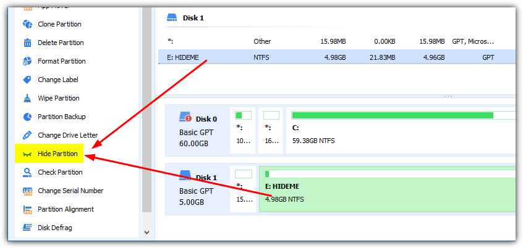The width and height of the screenshot is (523, 248).
Task: Click the Disk 1 drive icon in map
Action: (185, 175)
